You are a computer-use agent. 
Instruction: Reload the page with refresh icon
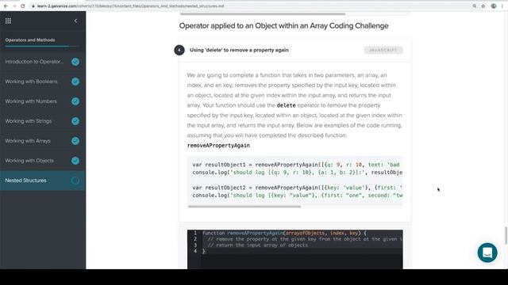point(23,6)
